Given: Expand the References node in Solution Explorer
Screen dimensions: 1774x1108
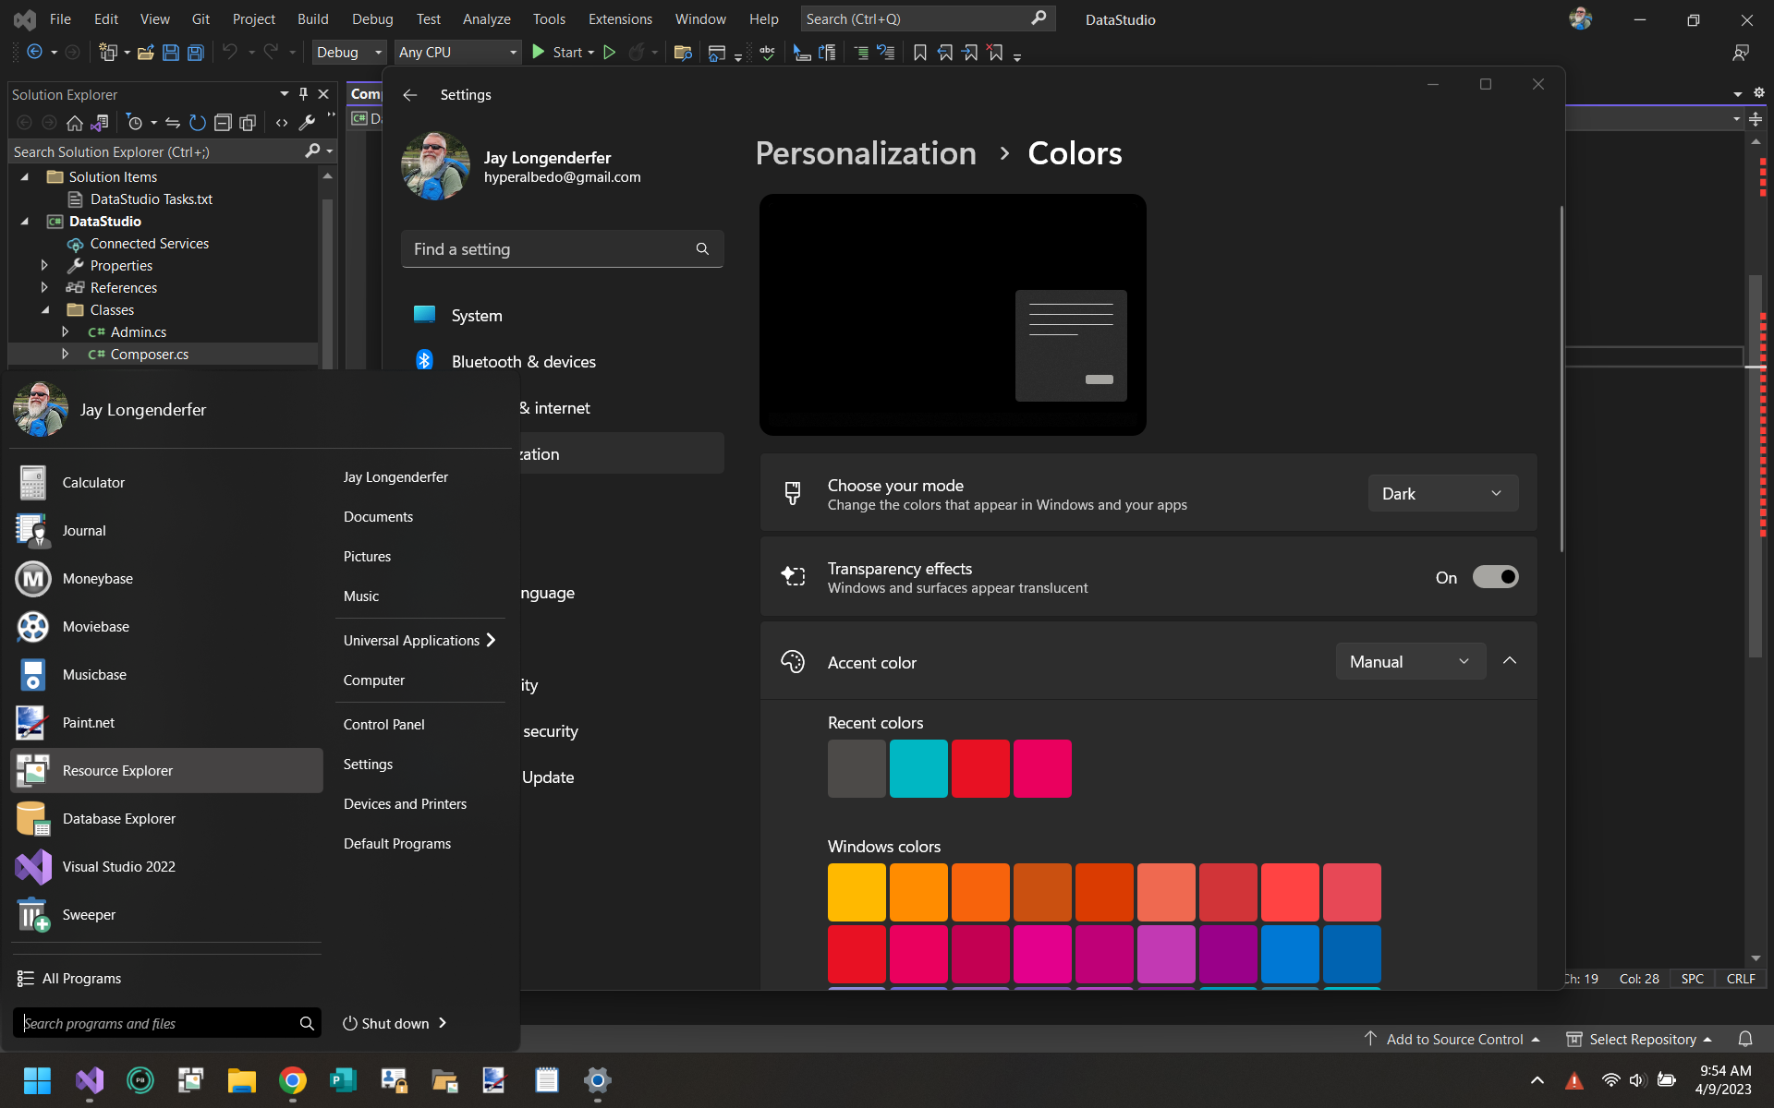Looking at the screenshot, I should (44, 288).
